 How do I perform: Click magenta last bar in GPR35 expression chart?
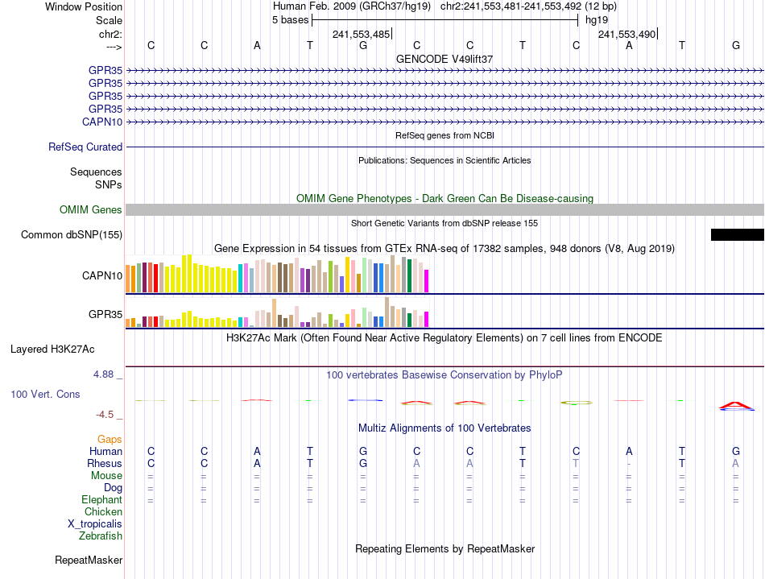pyautogui.click(x=427, y=320)
